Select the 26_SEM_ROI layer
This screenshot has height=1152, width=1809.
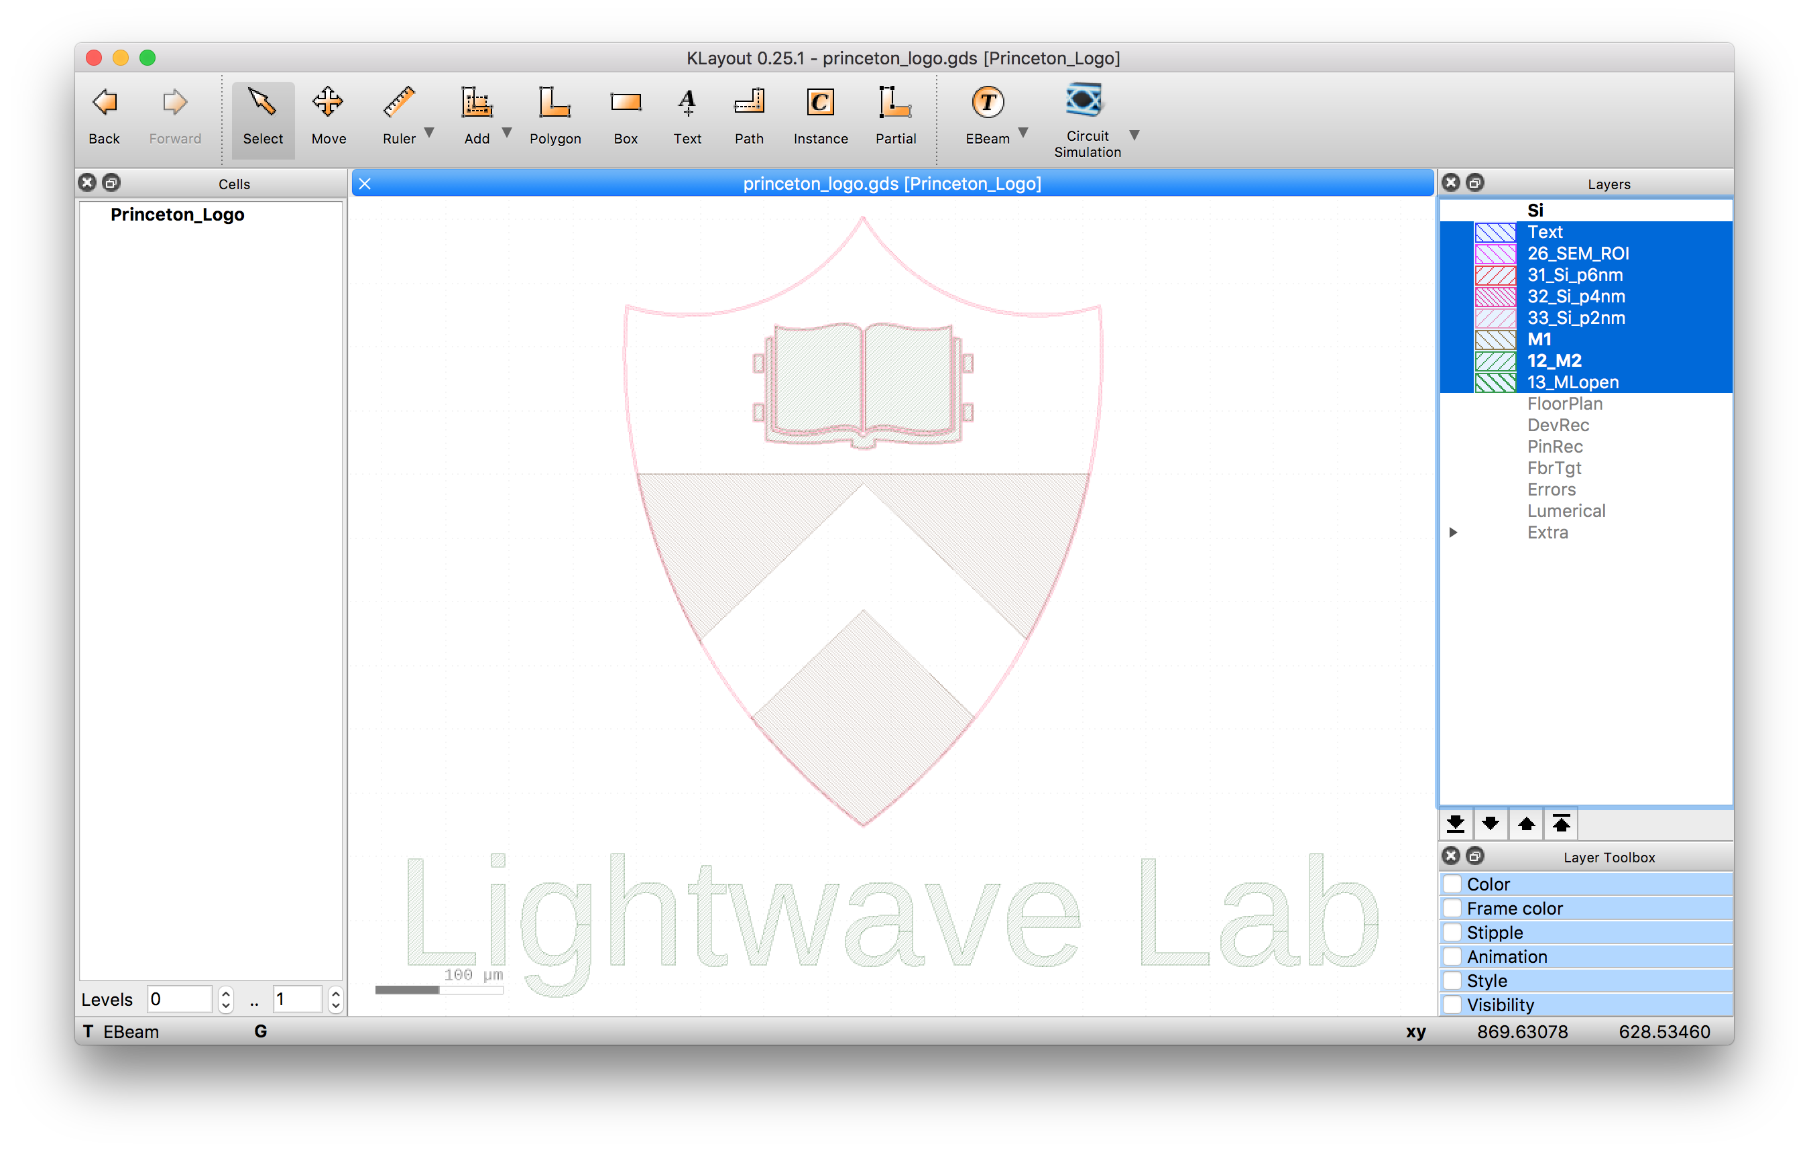[x=1586, y=253]
